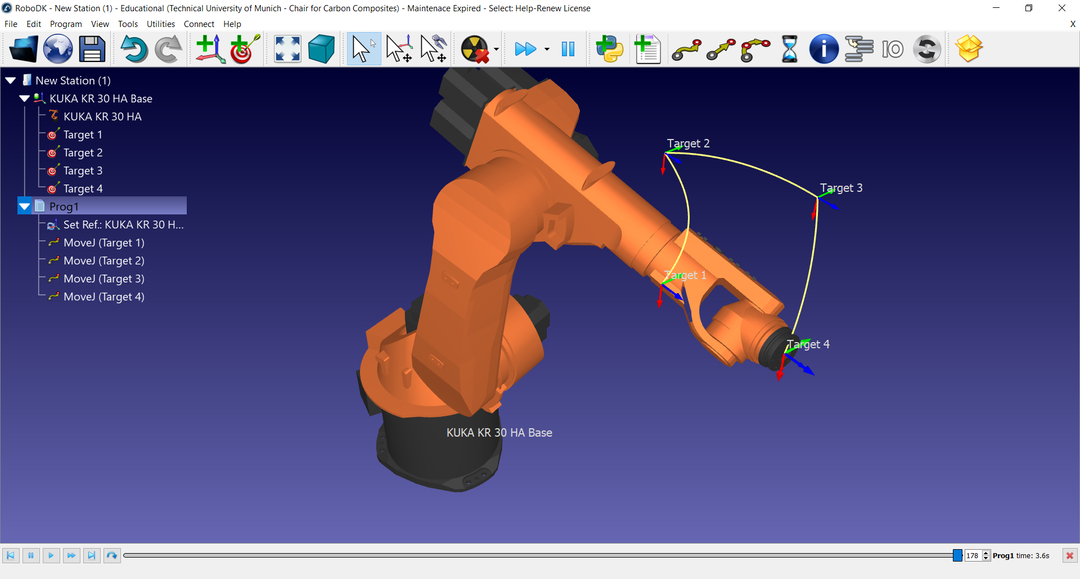The width and height of the screenshot is (1080, 579).
Task: Toggle loop playback in the timeline bar
Action: (112, 555)
